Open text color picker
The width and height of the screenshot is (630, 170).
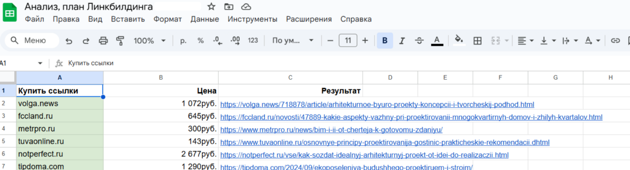437,41
